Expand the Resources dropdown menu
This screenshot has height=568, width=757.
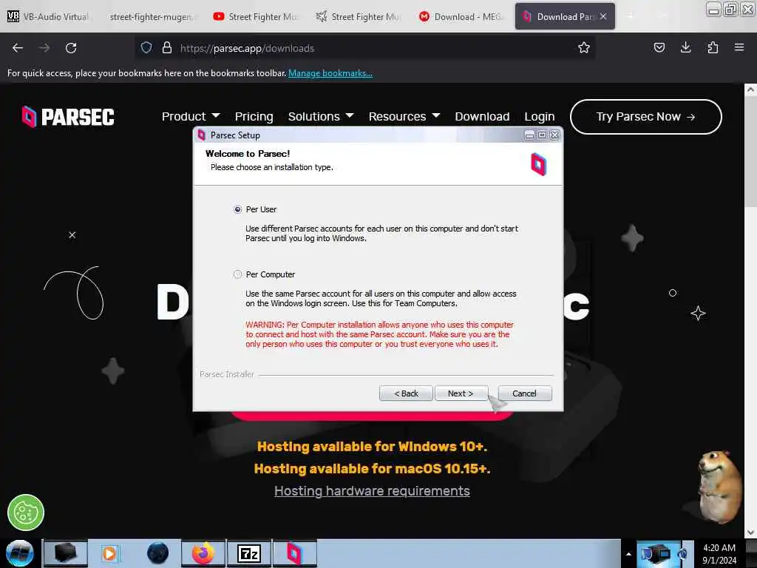point(404,116)
